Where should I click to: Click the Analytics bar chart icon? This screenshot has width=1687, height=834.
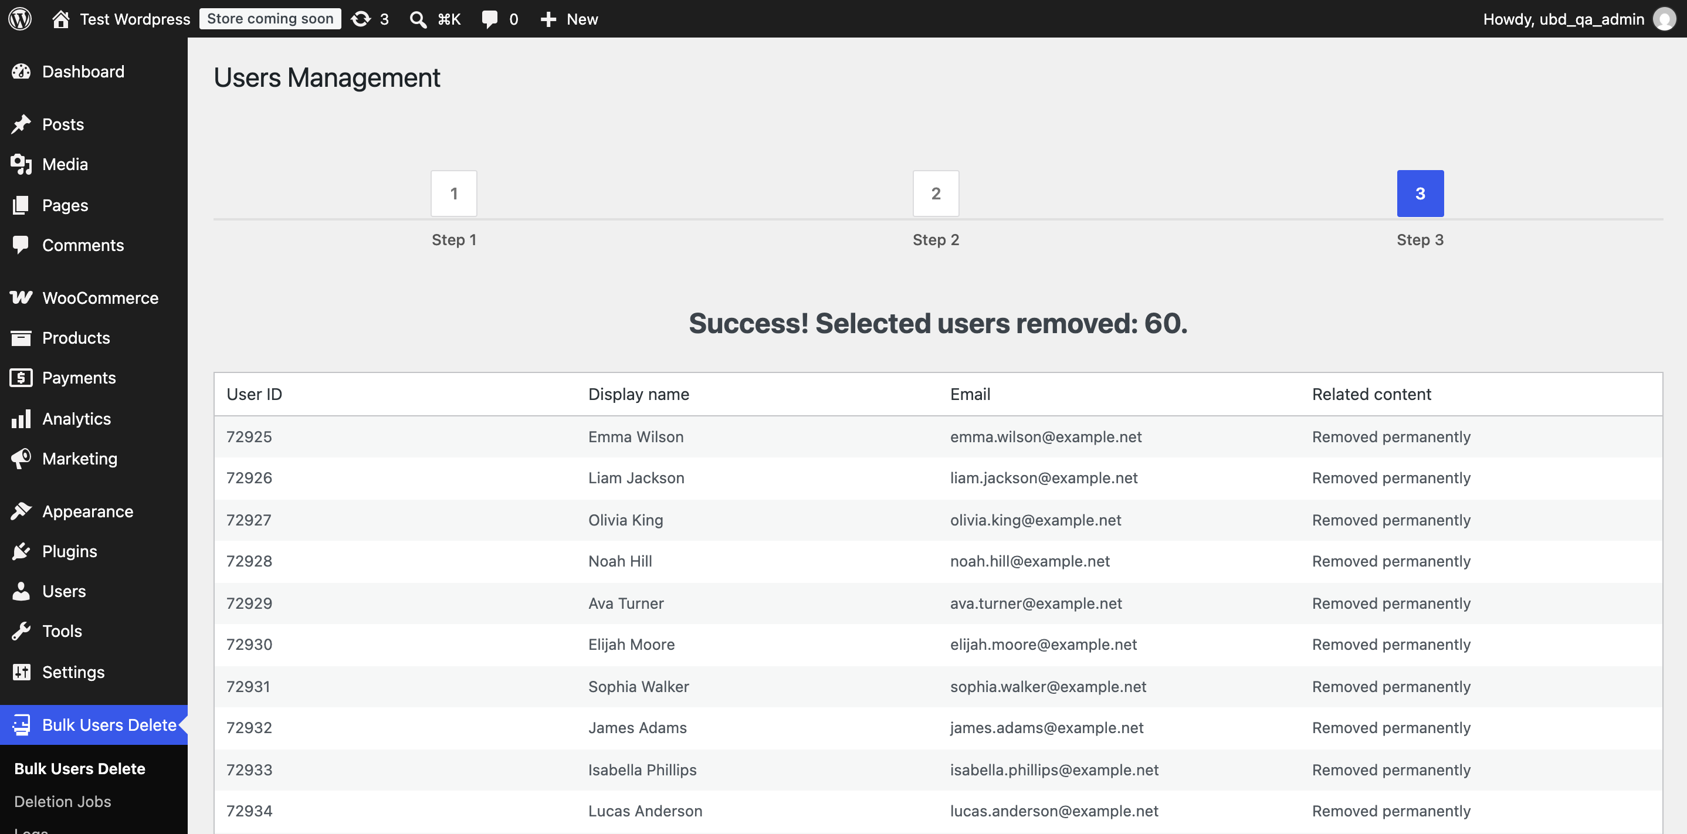21,418
